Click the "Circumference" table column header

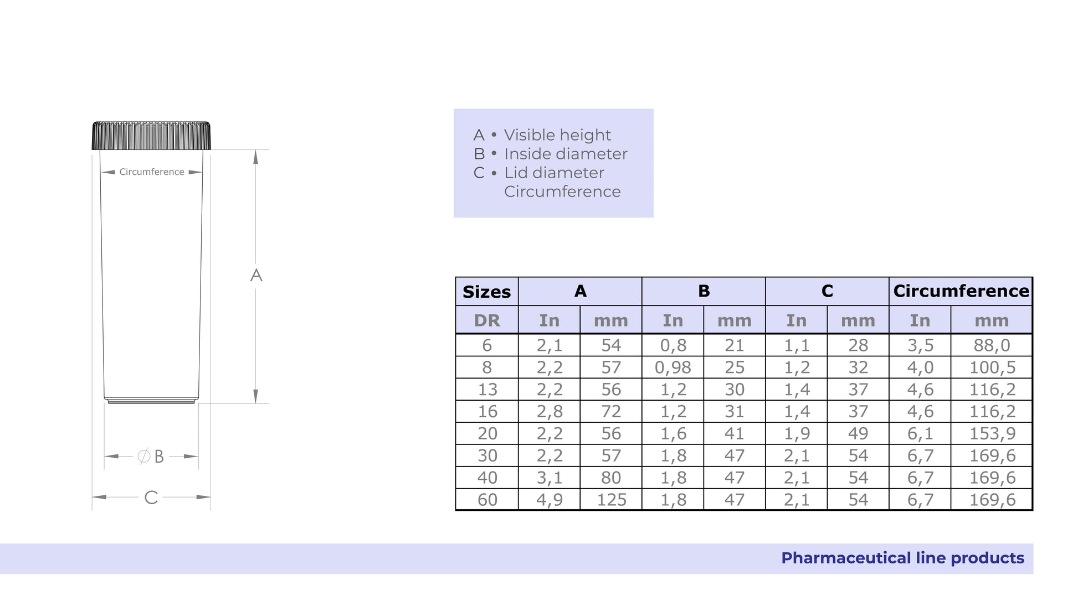click(x=961, y=291)
